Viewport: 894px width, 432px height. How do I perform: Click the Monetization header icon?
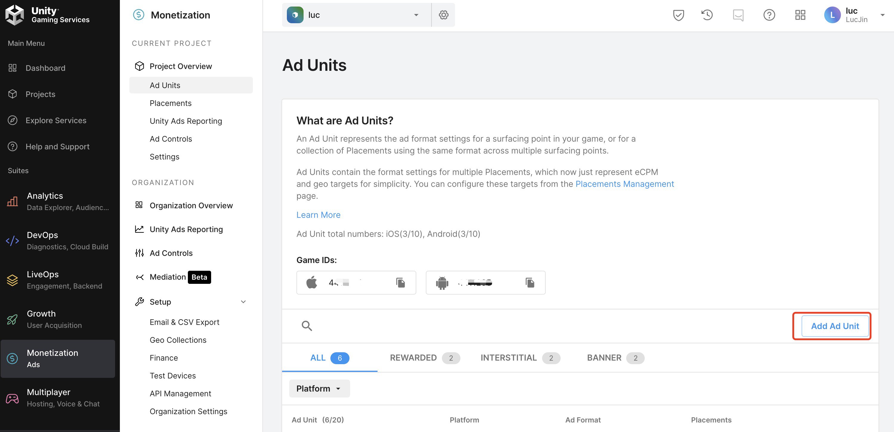point(138,15)
